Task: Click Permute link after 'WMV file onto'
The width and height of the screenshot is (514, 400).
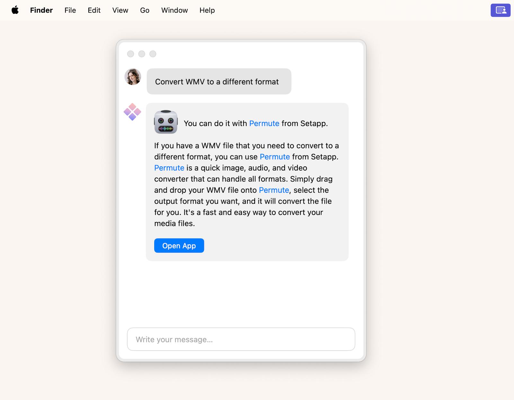Action: [274, 190]
